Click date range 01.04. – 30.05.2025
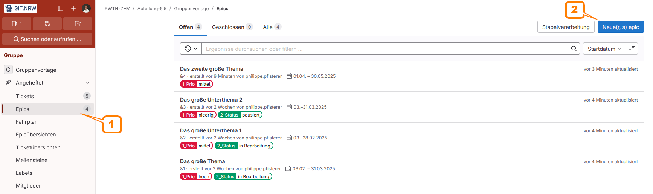The width and height of the screenshot is (653, 194). (314, 76)
